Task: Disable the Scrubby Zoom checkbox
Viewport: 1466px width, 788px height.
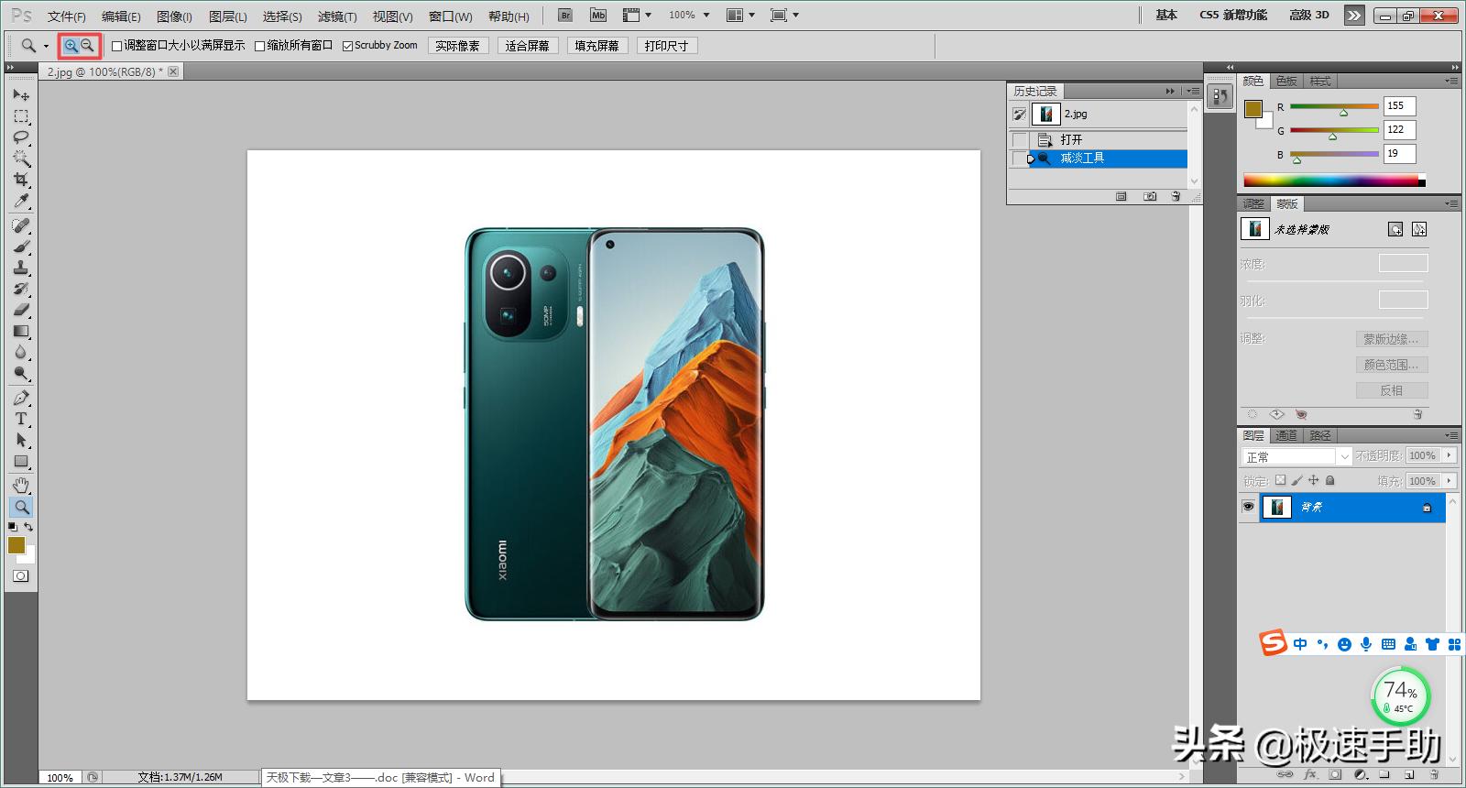Action: 348,46
